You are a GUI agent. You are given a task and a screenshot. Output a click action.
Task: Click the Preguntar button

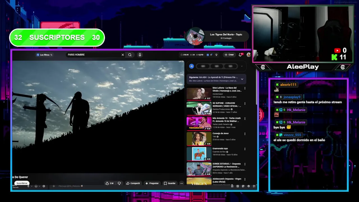coord(152,183)
